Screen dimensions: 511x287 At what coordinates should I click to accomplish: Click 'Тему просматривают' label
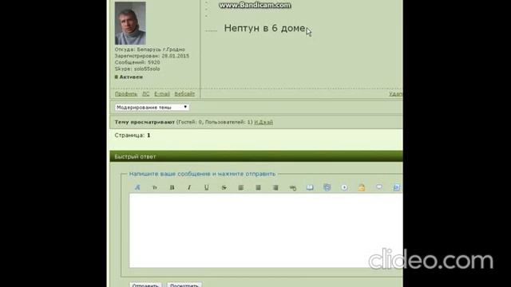coord(145,122)
